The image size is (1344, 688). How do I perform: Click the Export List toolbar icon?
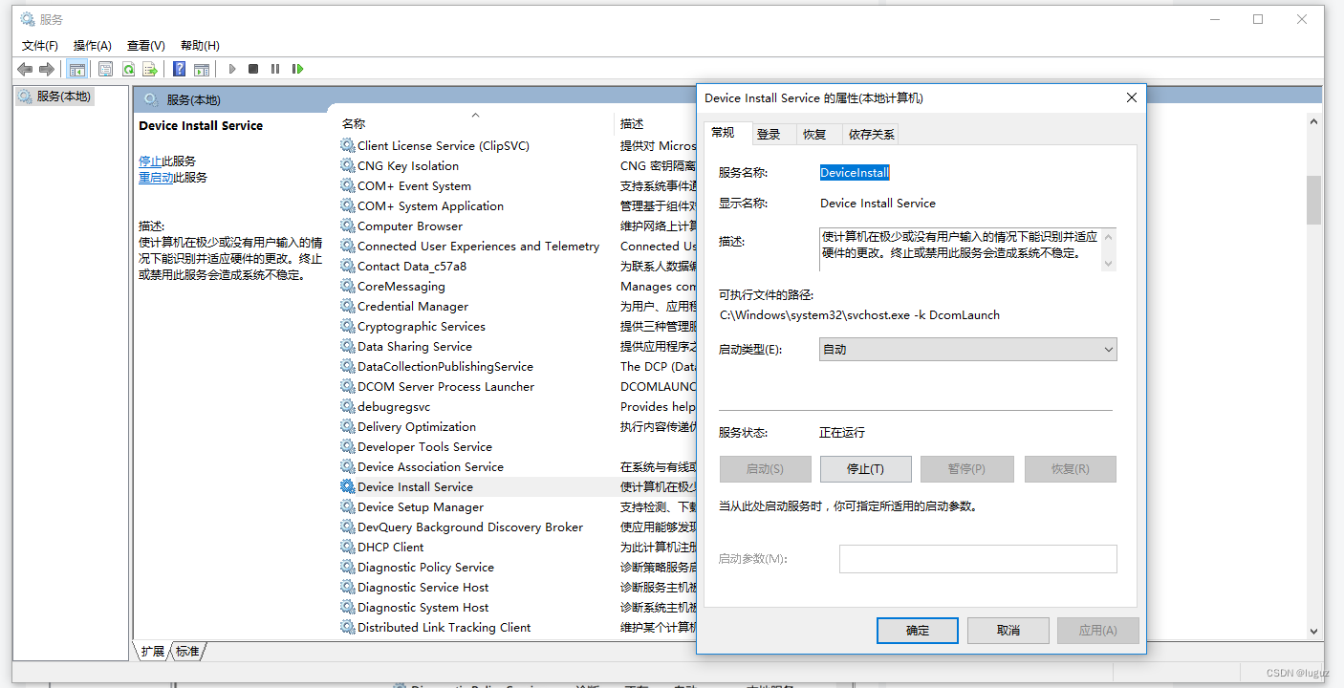coord(150,68)
